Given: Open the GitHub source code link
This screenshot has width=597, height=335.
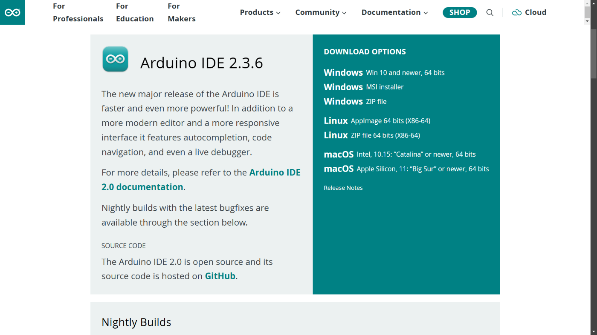Looking at the screenshot, I should coord(220,276).
